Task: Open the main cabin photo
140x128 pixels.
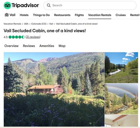Action: [x=54, y=89]
